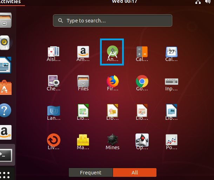This screenshot has width=214, height=180.
Task: Click the Type to search field
Action: 113,20
